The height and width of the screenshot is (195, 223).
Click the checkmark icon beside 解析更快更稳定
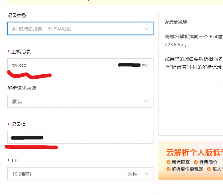click(169, 169)
